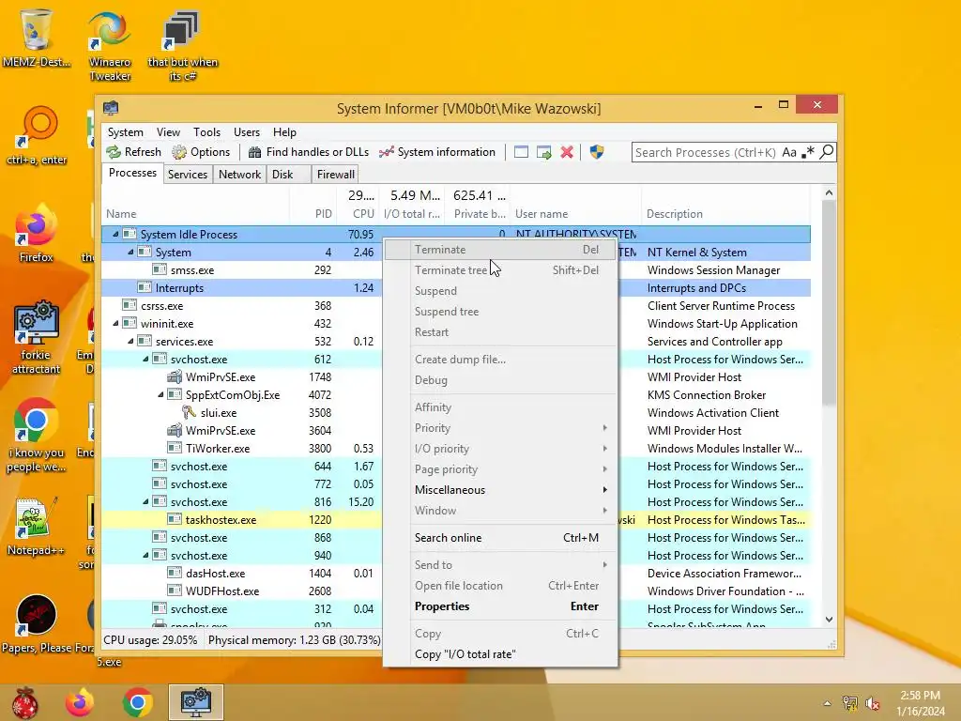The width and height of the screenshot is (961, 721).
Task: Click the muted volume tray icon
Action: (872, 703)
